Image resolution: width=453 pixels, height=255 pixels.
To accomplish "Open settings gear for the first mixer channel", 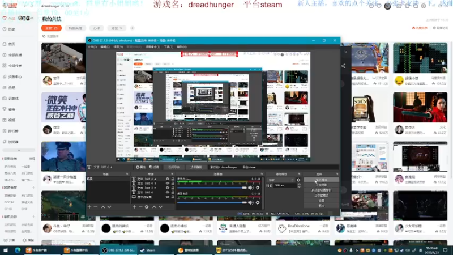I will tap(258, 188).
